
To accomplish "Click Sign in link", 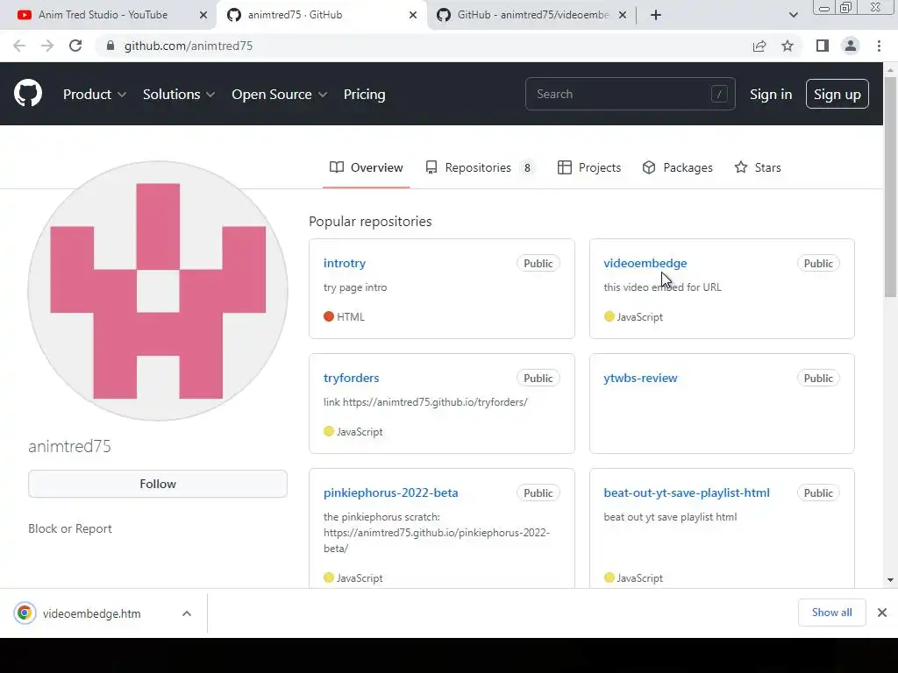I will click(x=771, y=95).
